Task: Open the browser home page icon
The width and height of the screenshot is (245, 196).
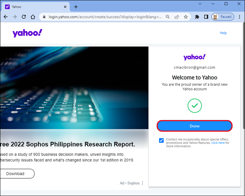Action: [33, 17]
